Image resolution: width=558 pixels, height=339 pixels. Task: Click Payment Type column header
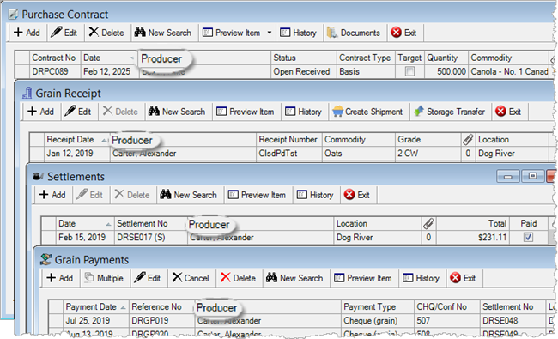(377, 306)
